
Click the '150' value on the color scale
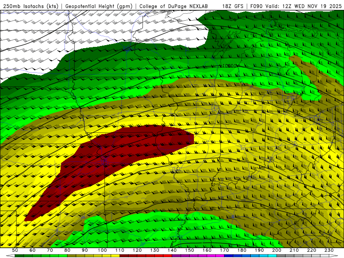[x=190, y=250]
